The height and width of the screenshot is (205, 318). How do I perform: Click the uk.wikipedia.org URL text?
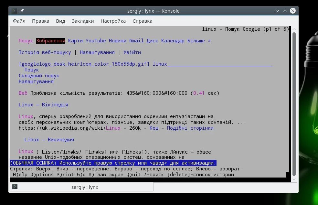69,128
